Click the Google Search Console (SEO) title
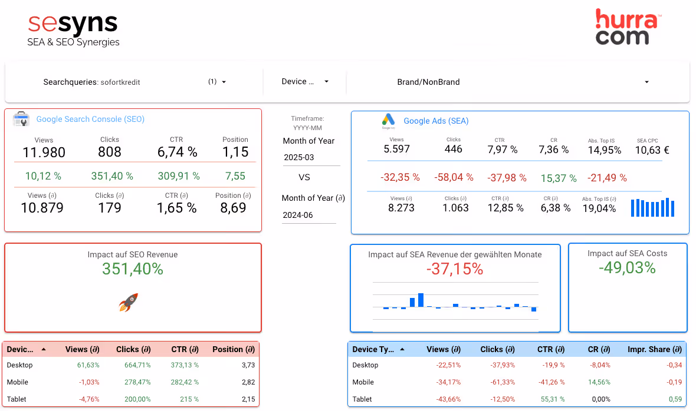This screenshot has width=696, height=411. point(90,119)
